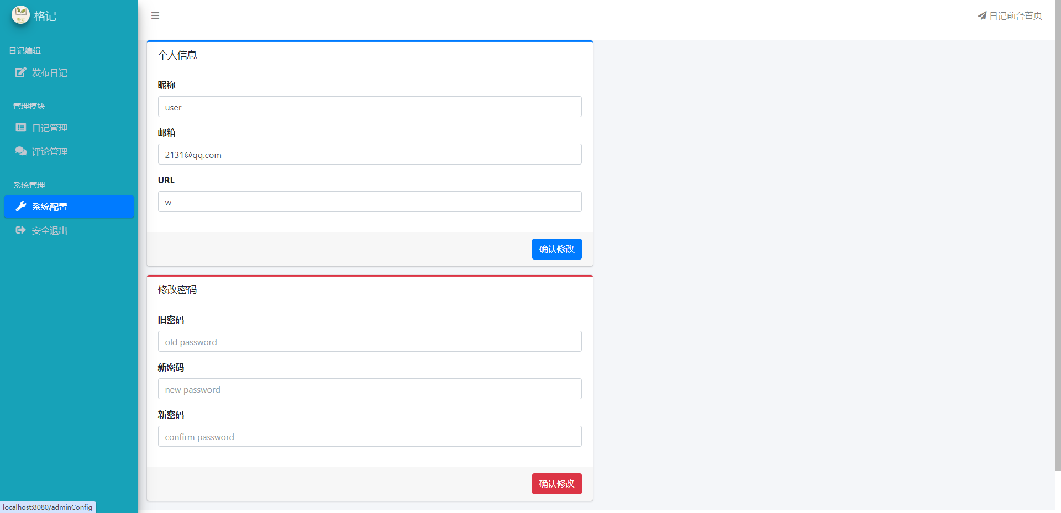Click the 安全退出 sign-out icon
The width and height of the screenshot is (1061, 513).
pyautogui.click(x=21, y=230)
